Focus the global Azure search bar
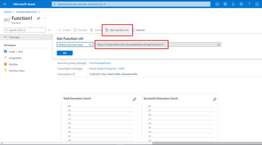262x145 pixels. click(x=131, y=4)
